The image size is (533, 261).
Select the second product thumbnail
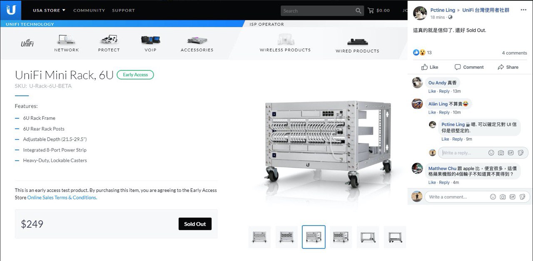pos(286,237)
